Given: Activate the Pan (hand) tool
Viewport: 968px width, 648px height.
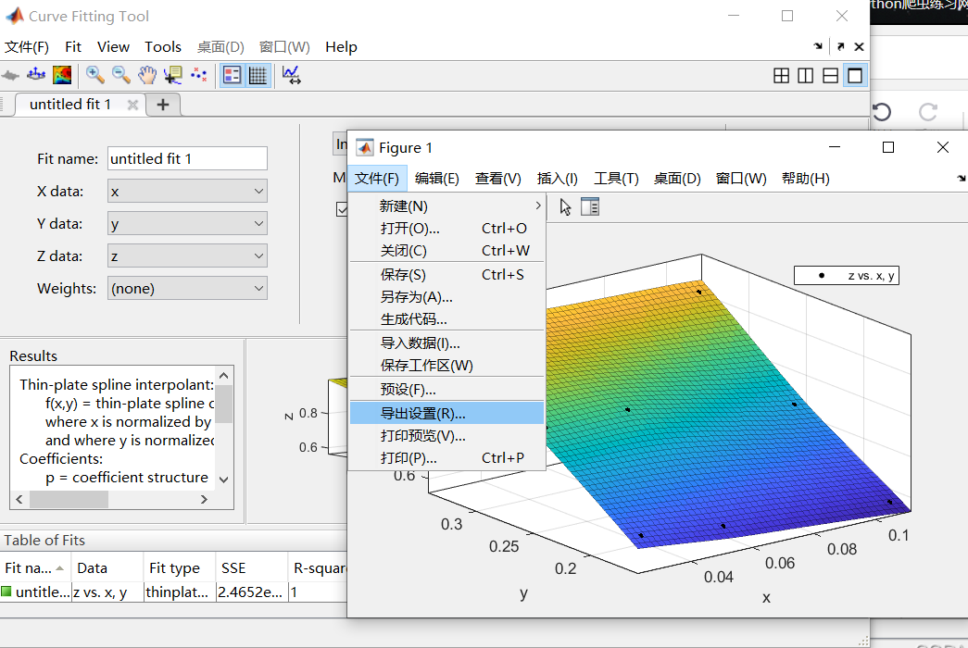Looking at the screenshot, I should (147, 75).
